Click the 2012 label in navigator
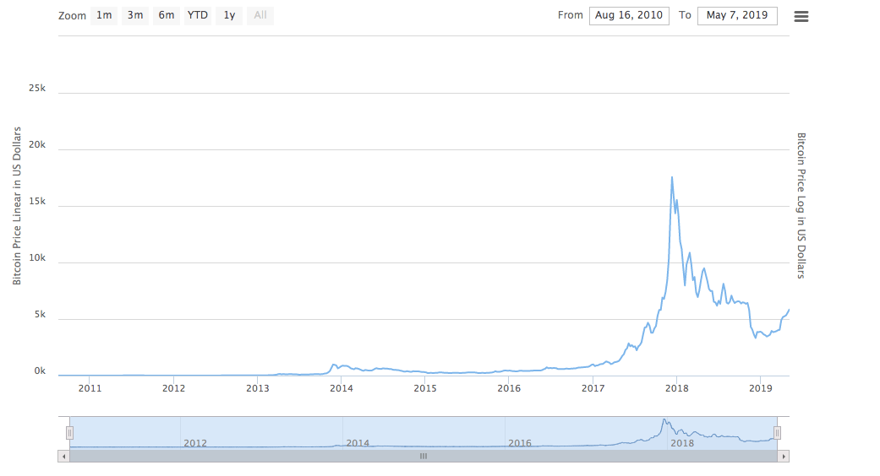 click(x=195, y=442)
